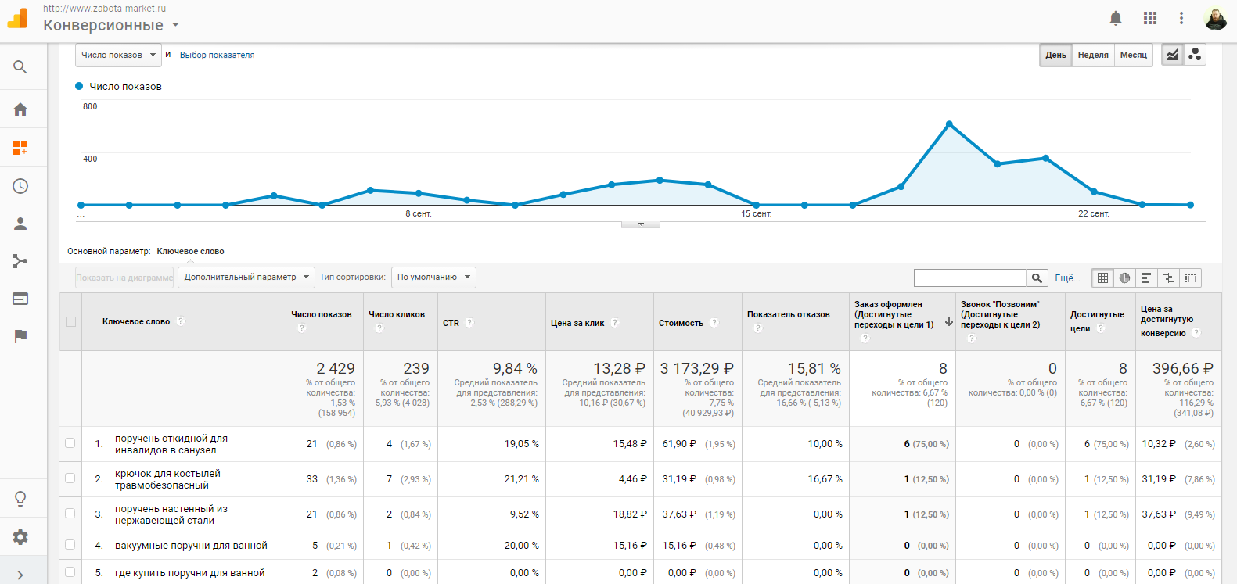Check the row for поручень настенный из нержавеющей
Image resolution: width=1237 pixels, height=584 pixels.
[x=70, y=514]
